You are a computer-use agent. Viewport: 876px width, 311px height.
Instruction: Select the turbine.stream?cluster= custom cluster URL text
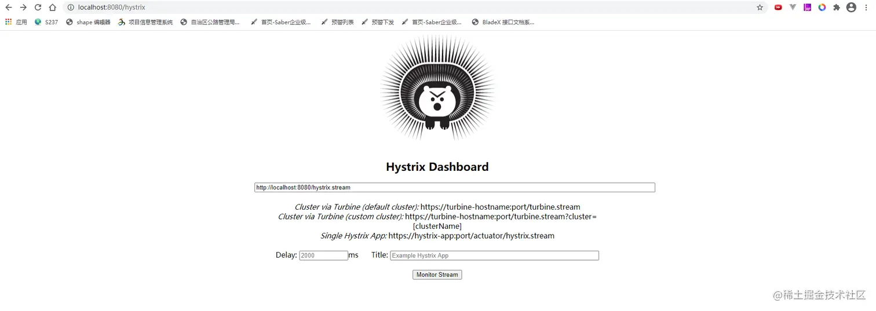(501, 217)
